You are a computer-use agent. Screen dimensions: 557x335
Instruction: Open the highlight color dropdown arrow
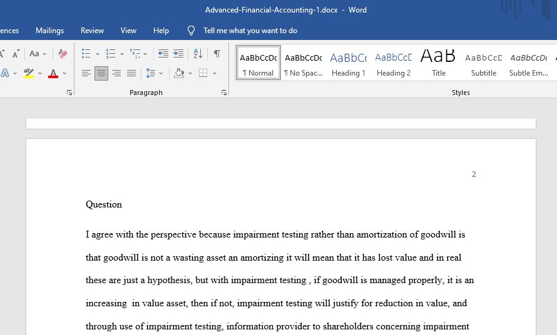(x=40, y=74)
